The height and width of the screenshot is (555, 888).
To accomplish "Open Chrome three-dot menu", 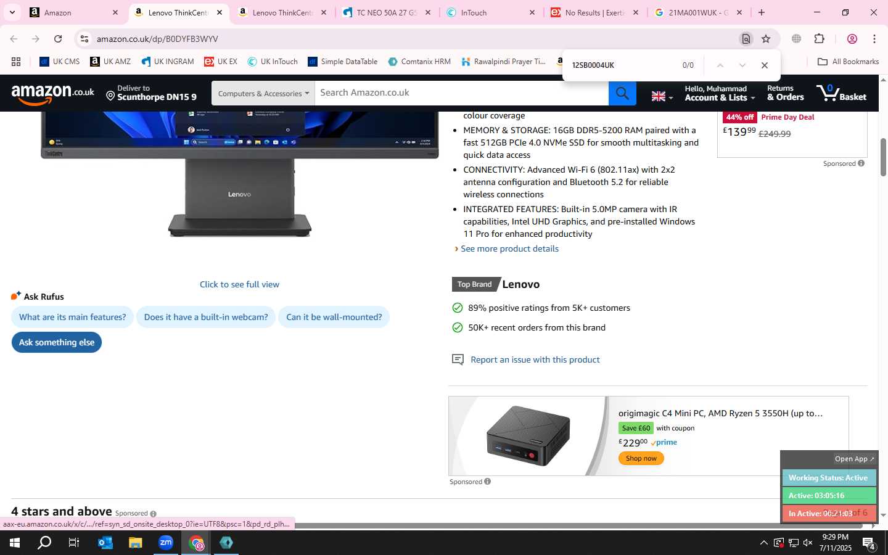I will pyautogui.click(x=874, y=39).
